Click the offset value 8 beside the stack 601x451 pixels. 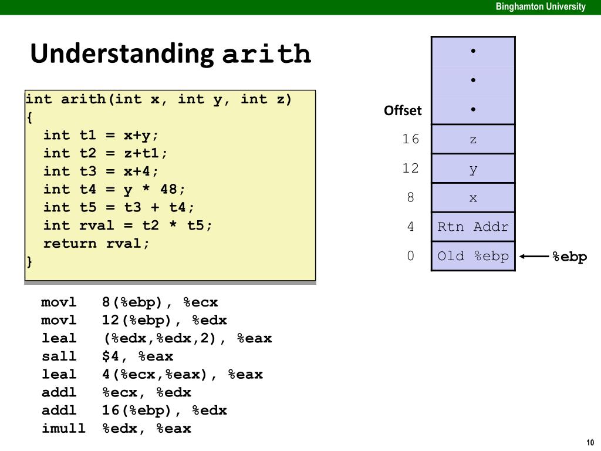[410, 197]
